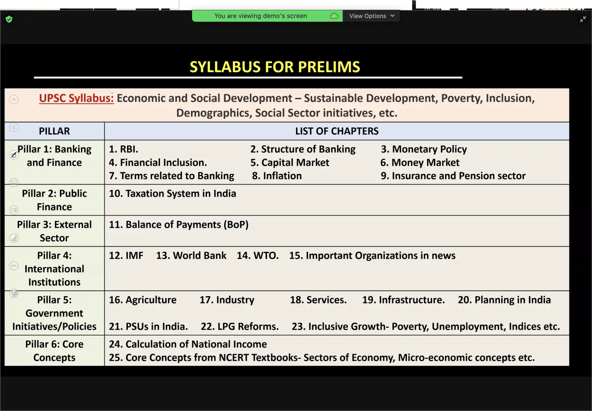The image size is (592, 411).
Task: Go back with the left-triangle slide icon
Action: pyautogui.click(x=14, y=127)
